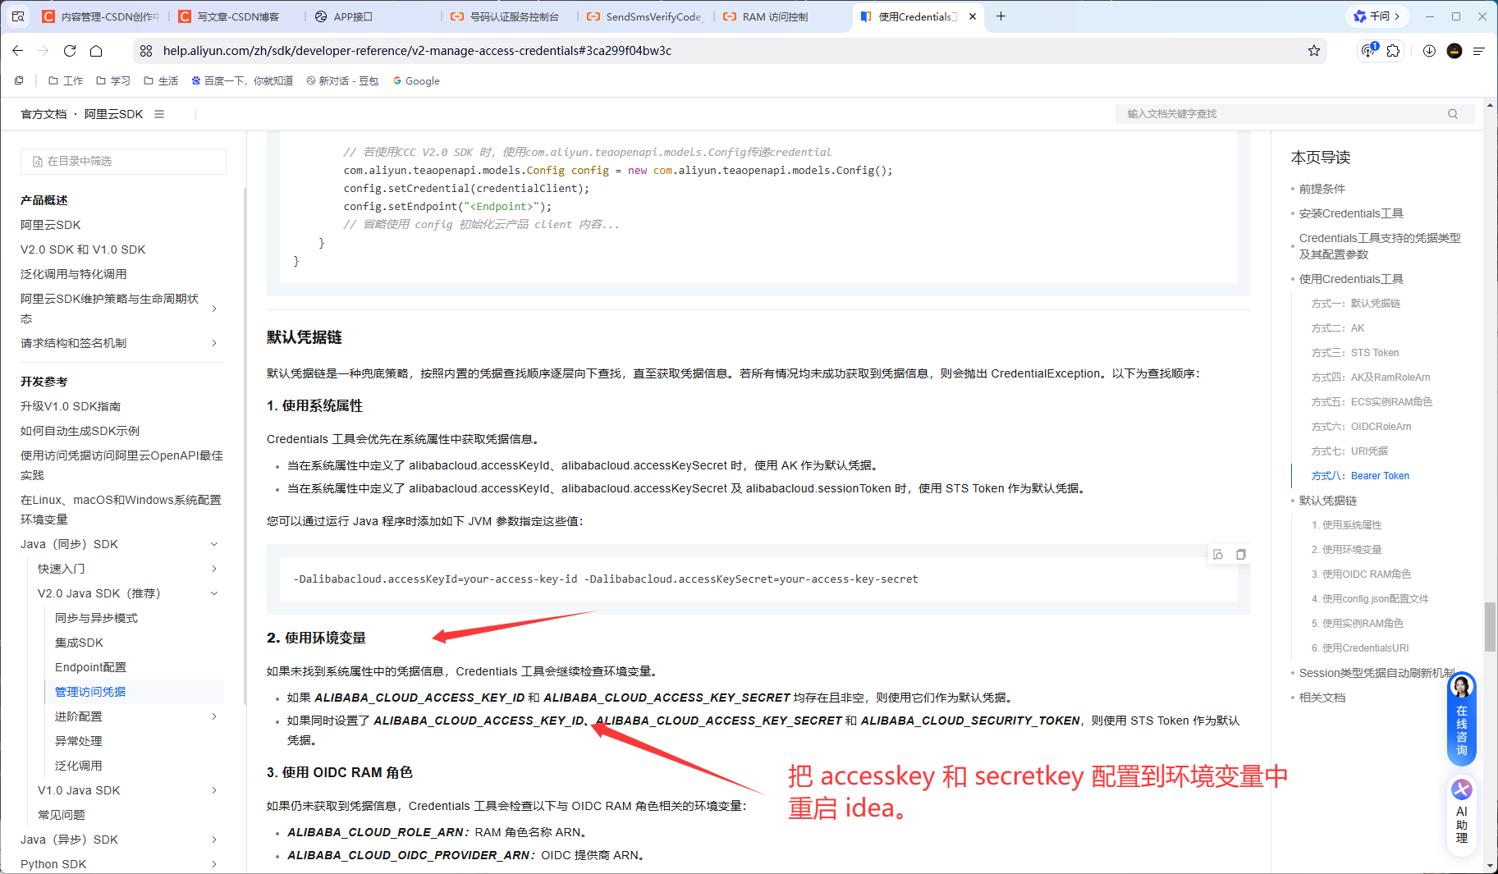Switch to the RAM 访问控制 tab
The height and width of the screenshot is (874, 1498).
coord(782,16)
